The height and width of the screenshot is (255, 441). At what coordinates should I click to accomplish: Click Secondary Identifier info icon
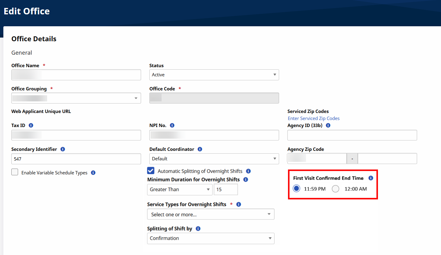(x=63, y=149)
